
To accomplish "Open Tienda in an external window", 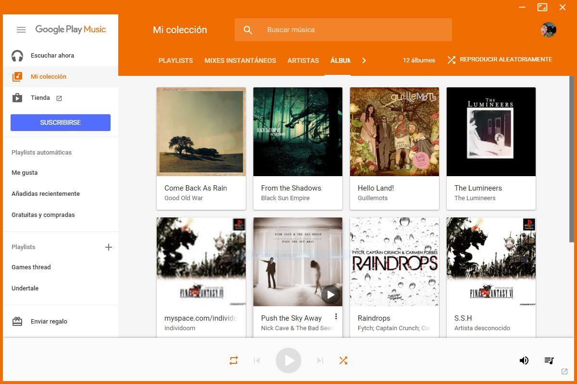I will point(59,98).
